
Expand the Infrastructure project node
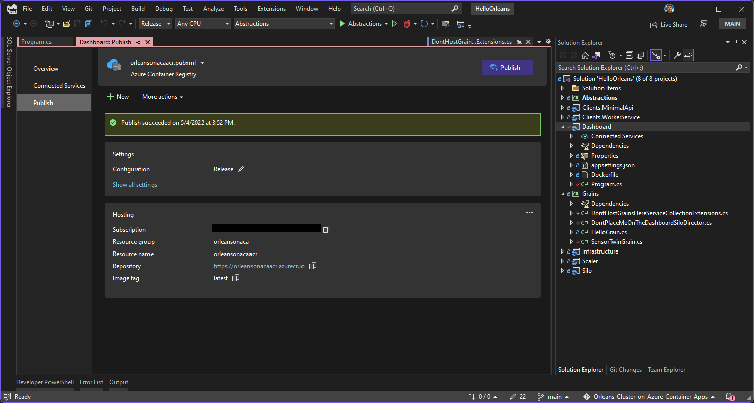563,251
